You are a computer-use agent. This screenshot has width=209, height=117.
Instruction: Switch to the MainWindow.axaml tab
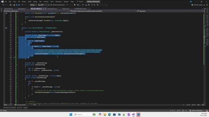coord(80,9)
